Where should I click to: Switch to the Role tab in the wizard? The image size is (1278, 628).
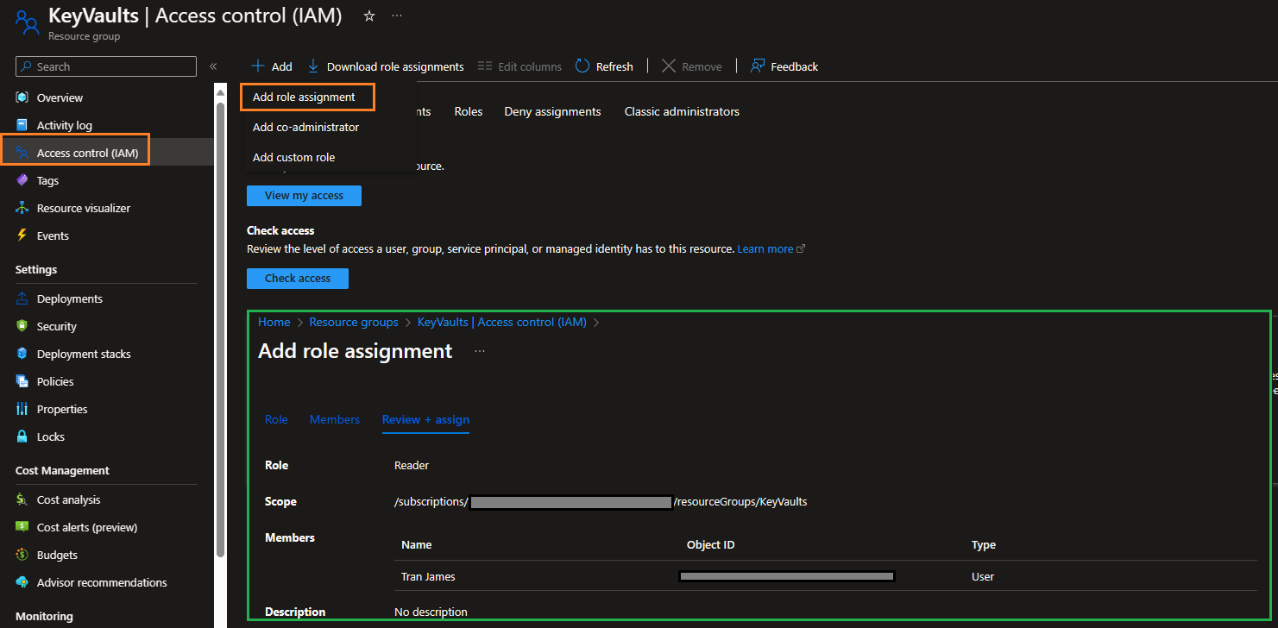point(276,419)
